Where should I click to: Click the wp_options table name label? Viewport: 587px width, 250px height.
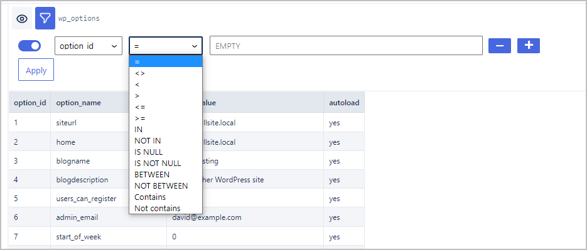[x=79, y=18]
